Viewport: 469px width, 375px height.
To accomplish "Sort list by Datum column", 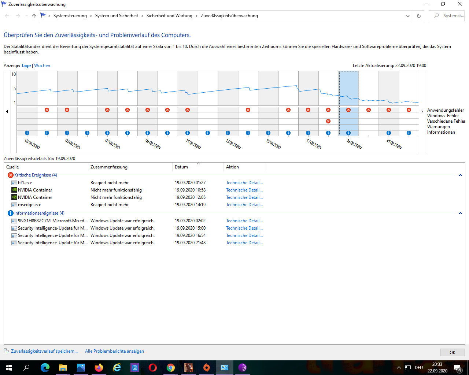I will [198, 167].
